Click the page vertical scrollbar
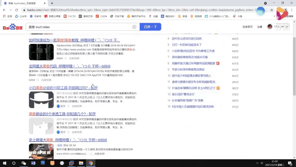Image resolution: width=296 pixels, height=167 pixels. [294, 66]
